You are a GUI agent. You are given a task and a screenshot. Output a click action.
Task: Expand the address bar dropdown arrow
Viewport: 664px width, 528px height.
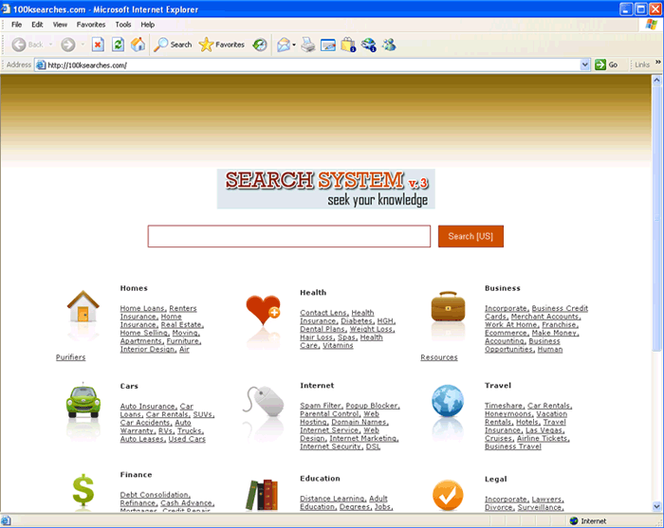(585, 64)
